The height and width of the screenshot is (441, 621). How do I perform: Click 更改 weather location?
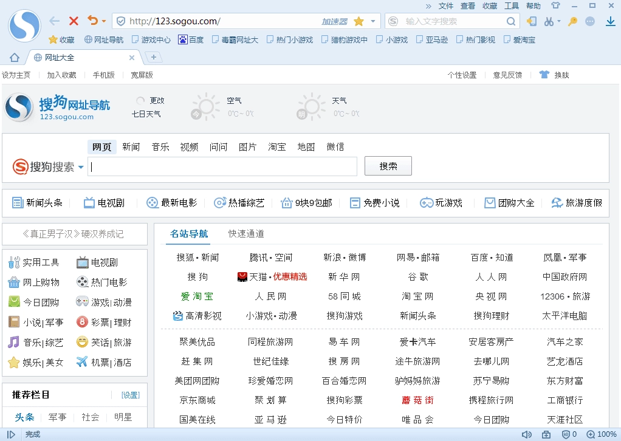pyautogui.click(x=157, y=101)
